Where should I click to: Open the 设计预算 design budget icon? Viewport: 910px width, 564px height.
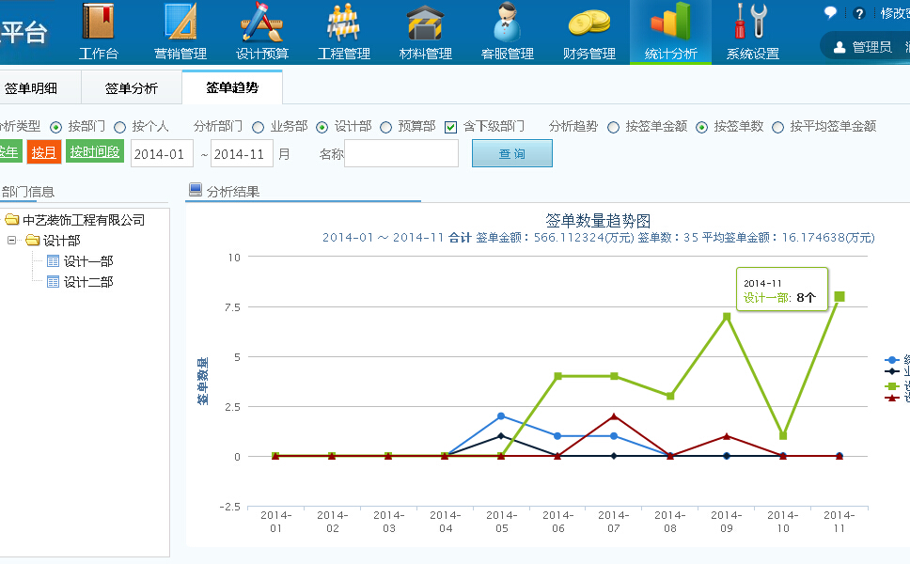click(262, 23)
